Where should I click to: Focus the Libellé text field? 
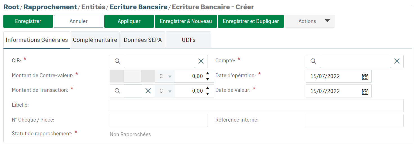click(x=256, y=106)
